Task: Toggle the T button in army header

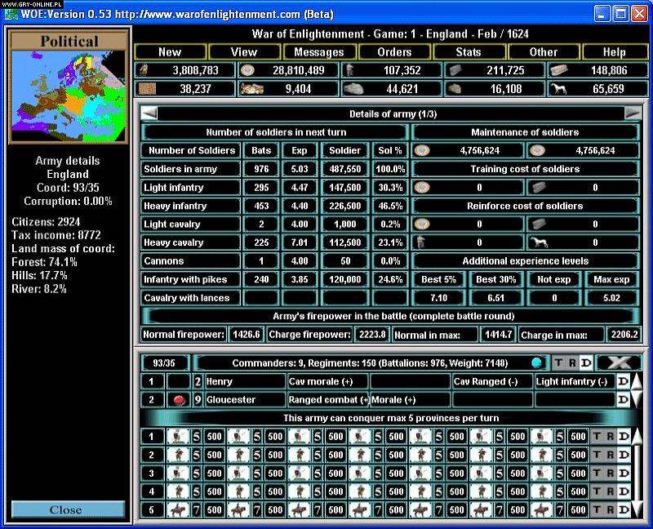Action: (559, 362)
